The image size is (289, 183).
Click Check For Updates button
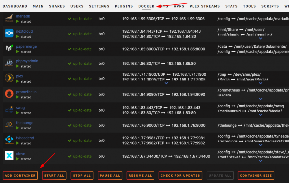point(180,175)
